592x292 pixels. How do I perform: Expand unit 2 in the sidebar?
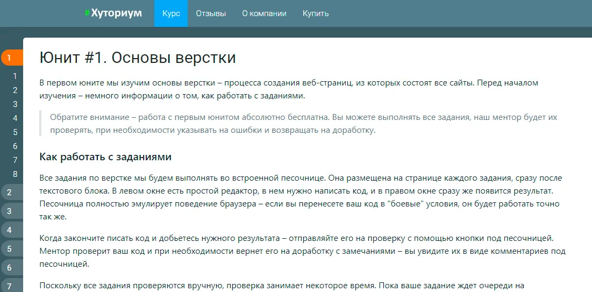click(12, 193)
